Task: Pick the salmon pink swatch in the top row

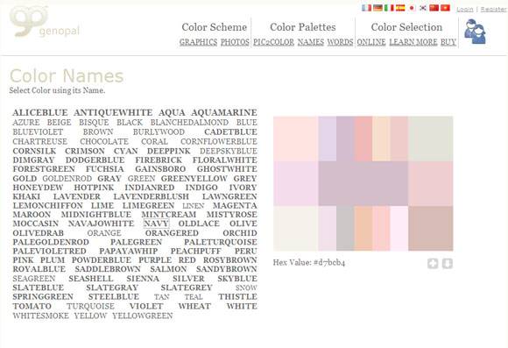Action: pos(363,138)
